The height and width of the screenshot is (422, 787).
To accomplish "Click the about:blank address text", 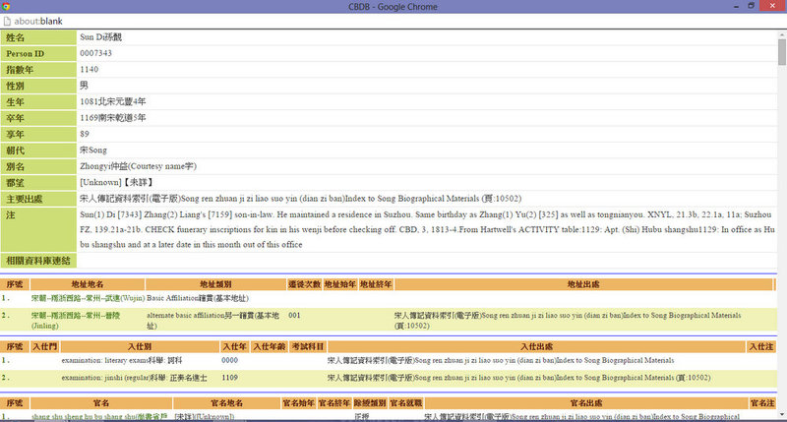I will (x=38, y=21).
